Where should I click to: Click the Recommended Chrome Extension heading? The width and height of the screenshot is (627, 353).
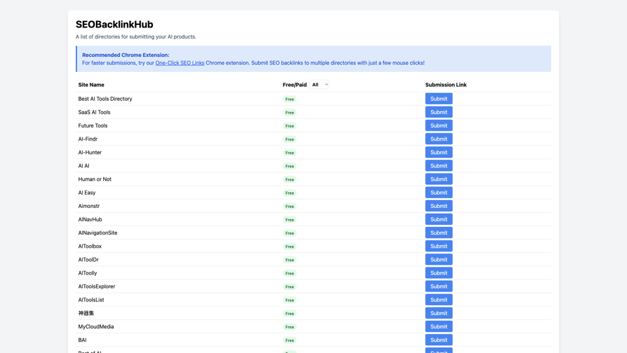tap(125, 55)
